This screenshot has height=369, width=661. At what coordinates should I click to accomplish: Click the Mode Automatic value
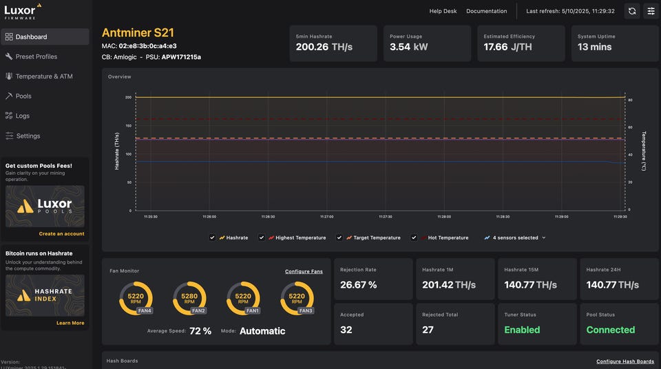click(262, 331)
